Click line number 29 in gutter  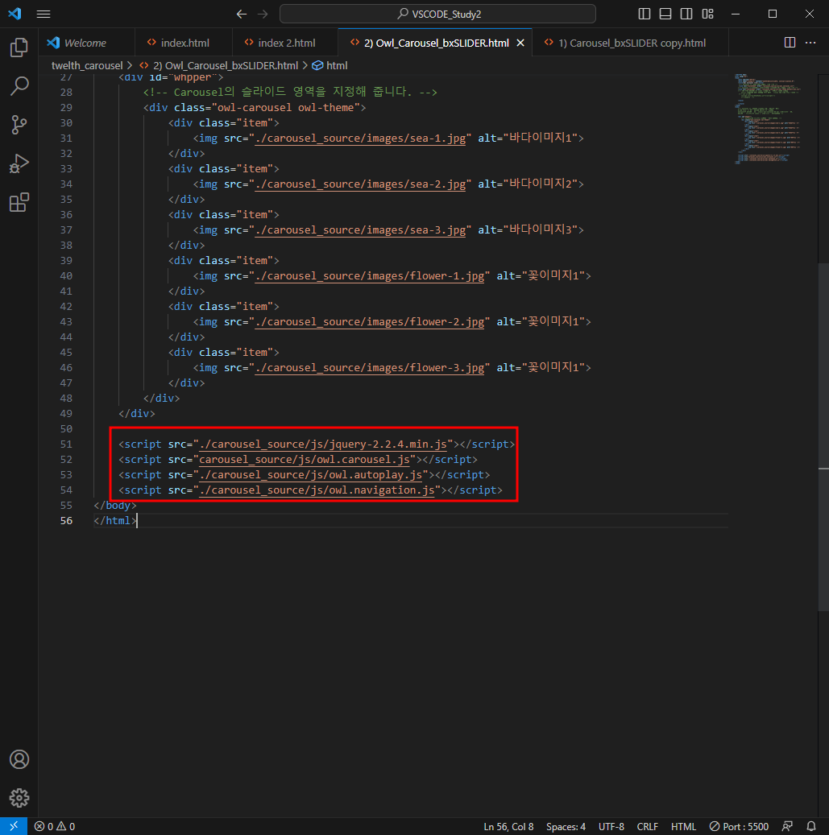coord(66,108)
